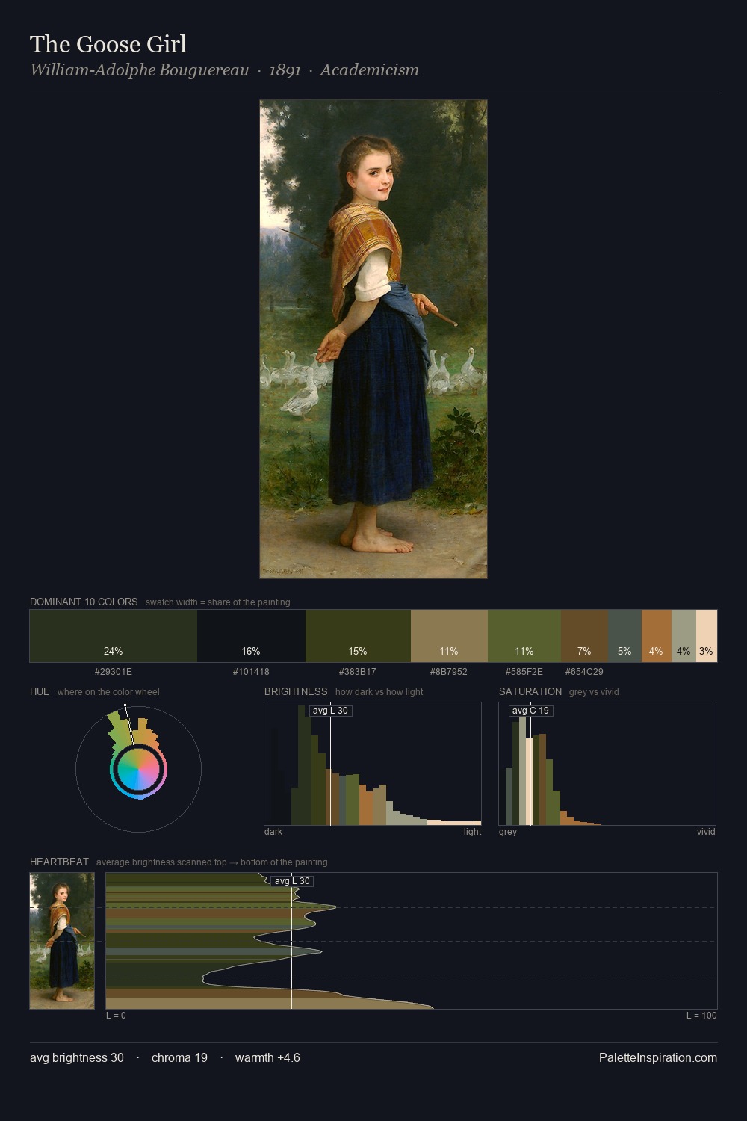Viewport: 747px width, 1121px height.
Task: Click the brightness histogram chart
Action: pyautogui.click(x=373, y=764)
